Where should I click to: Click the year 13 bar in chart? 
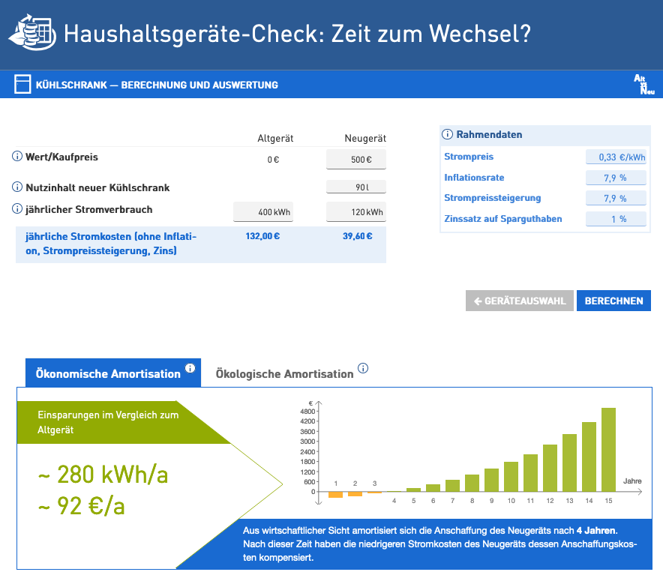click(x=569, y=463)
